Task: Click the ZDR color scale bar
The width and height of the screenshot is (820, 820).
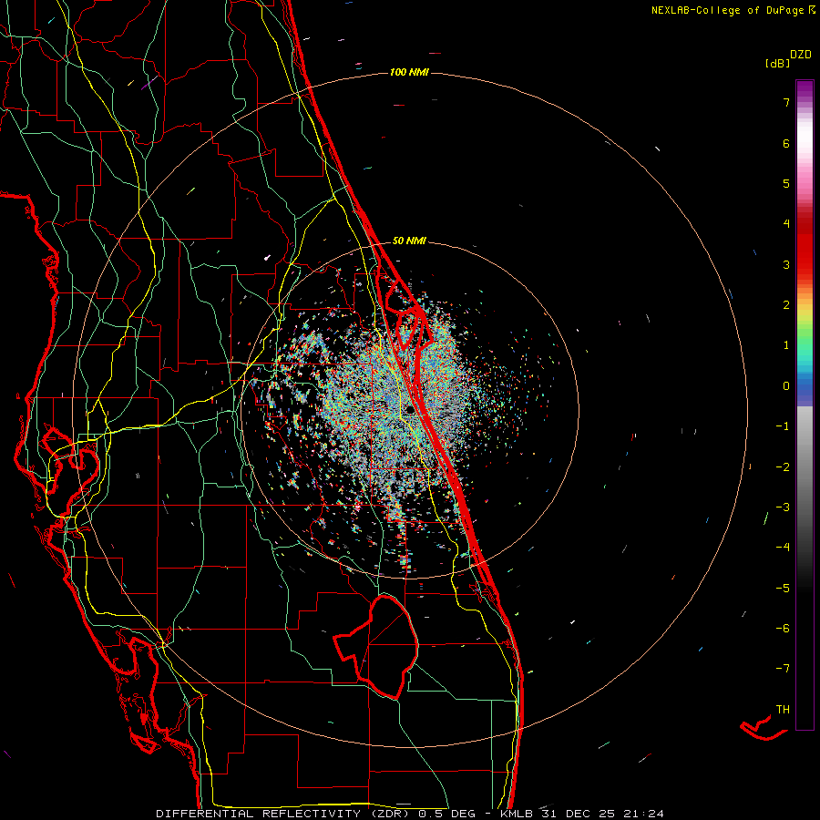Action: click(x=805, y=405)
